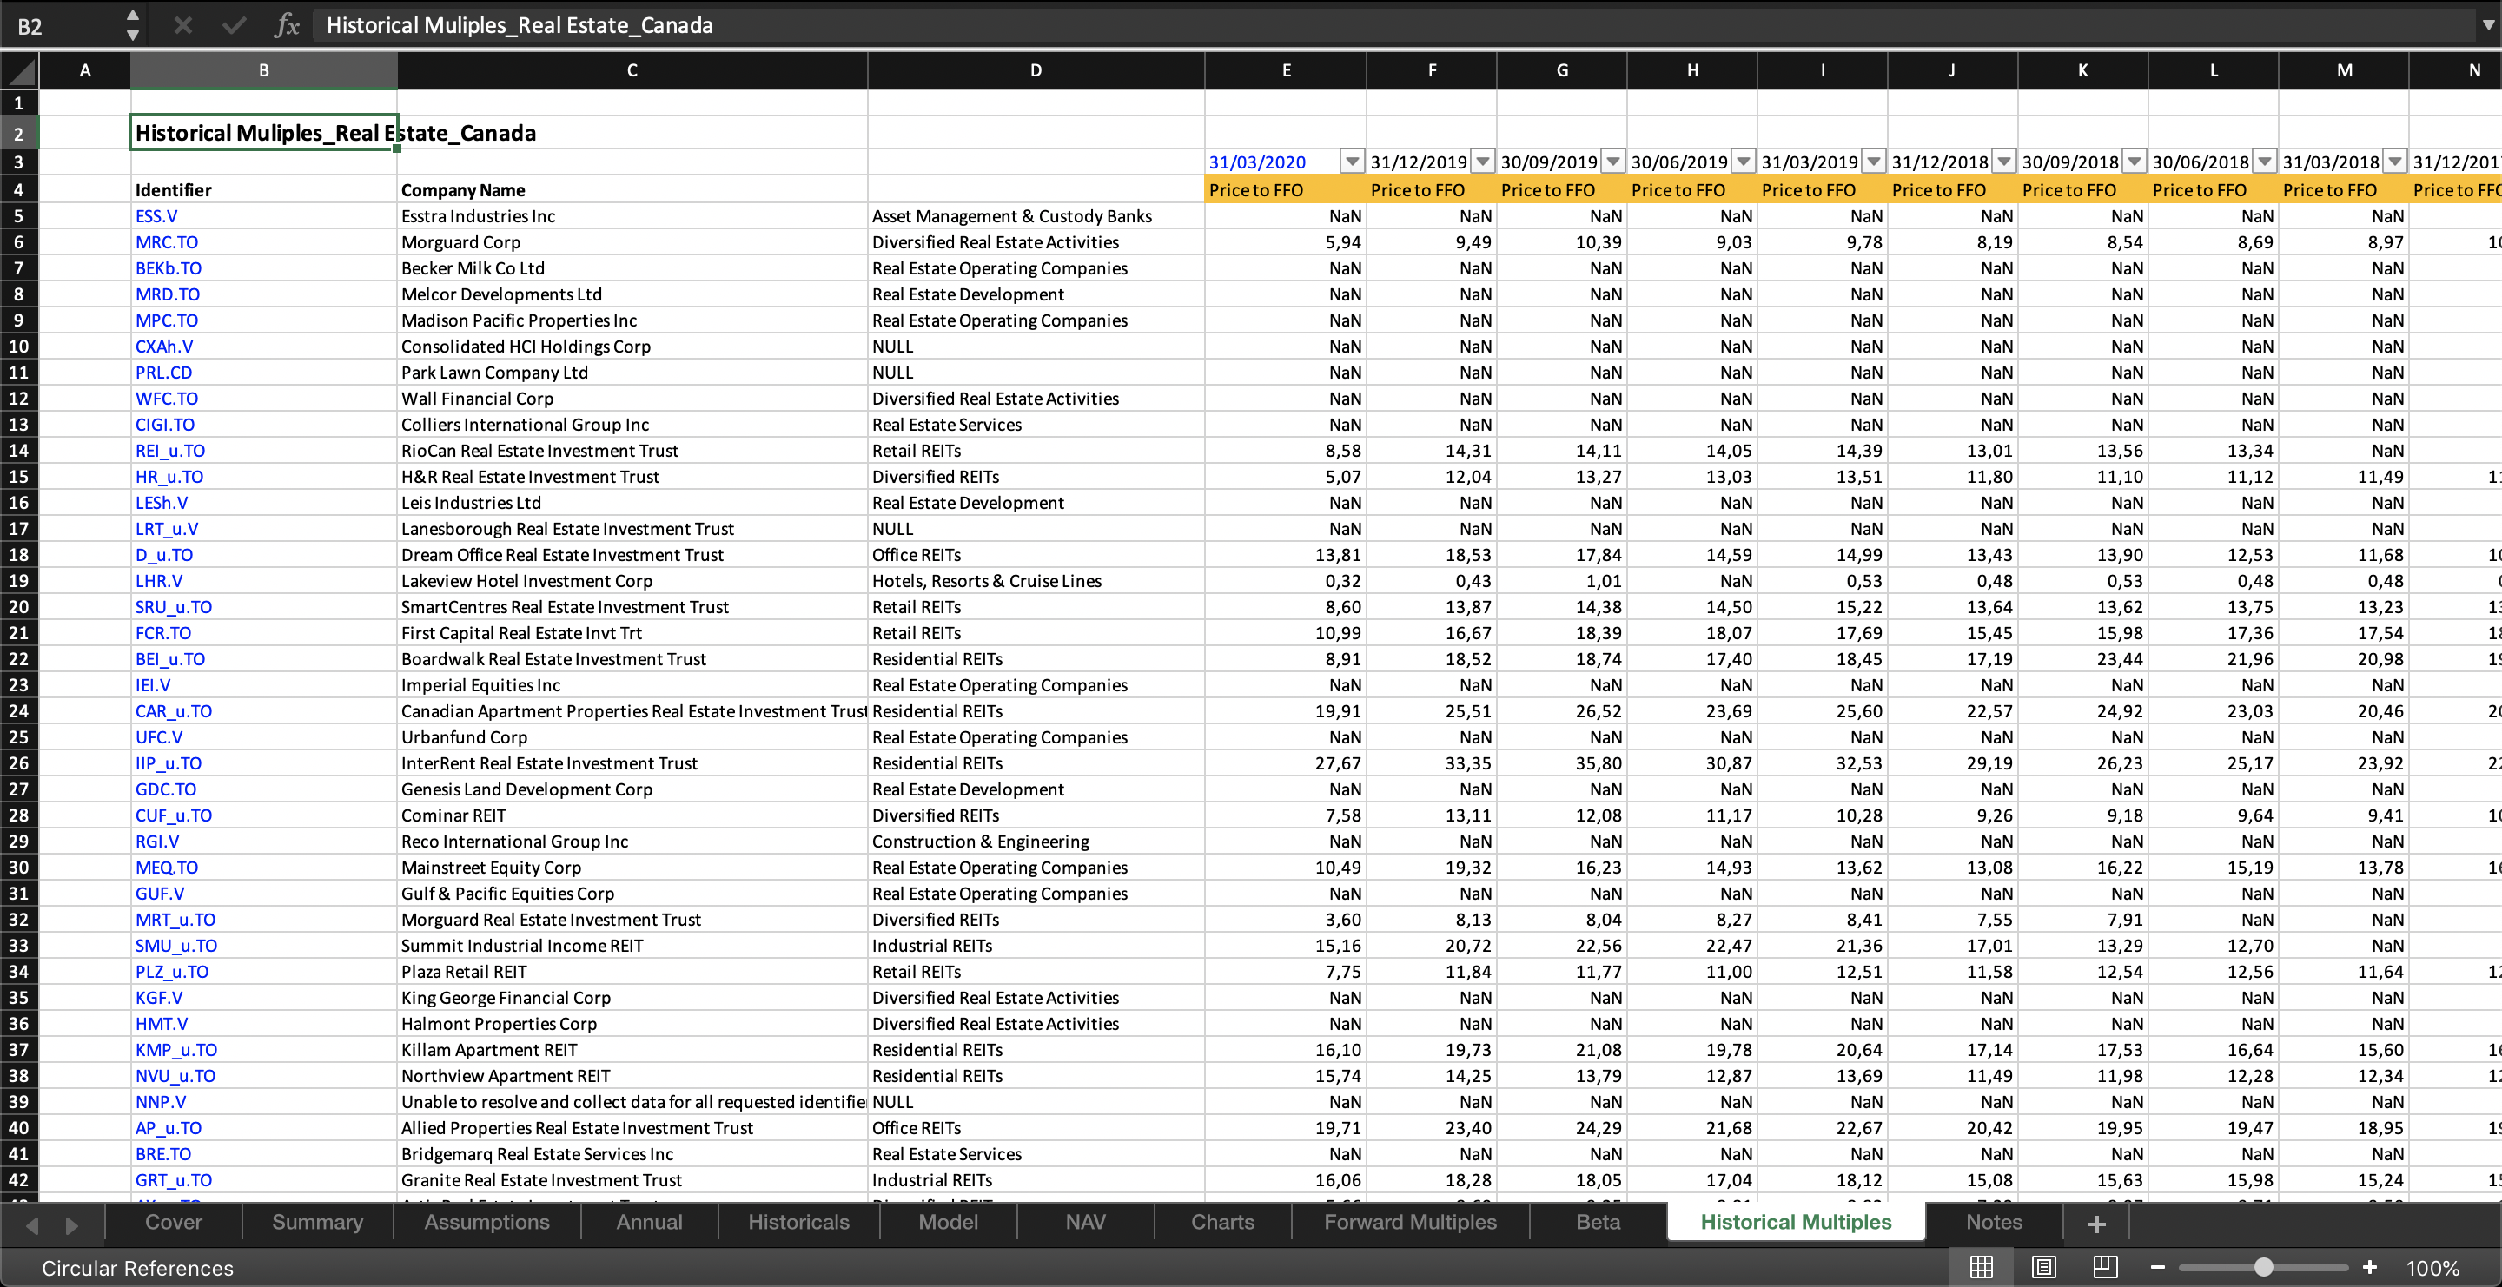Image resolution: width=2502 pixels, height=1287 pixels.
Task: Open the Name Box stepper arrows
Action: tap(133, 25)
